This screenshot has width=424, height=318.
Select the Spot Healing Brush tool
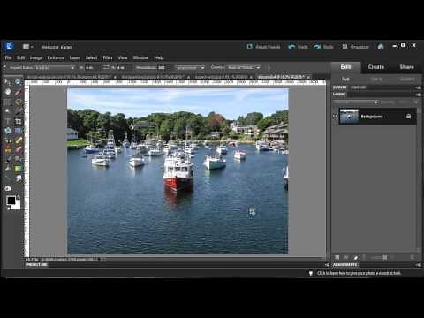[x=18, y=140]
